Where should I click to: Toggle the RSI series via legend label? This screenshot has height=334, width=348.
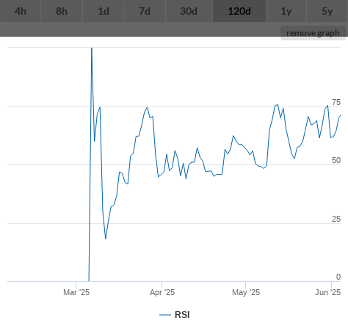click(182, 315)
